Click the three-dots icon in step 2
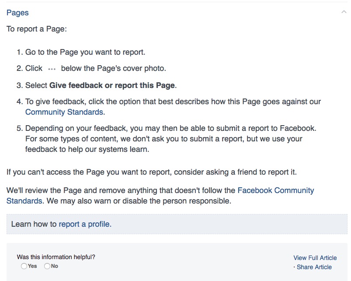 coord(52,69)
